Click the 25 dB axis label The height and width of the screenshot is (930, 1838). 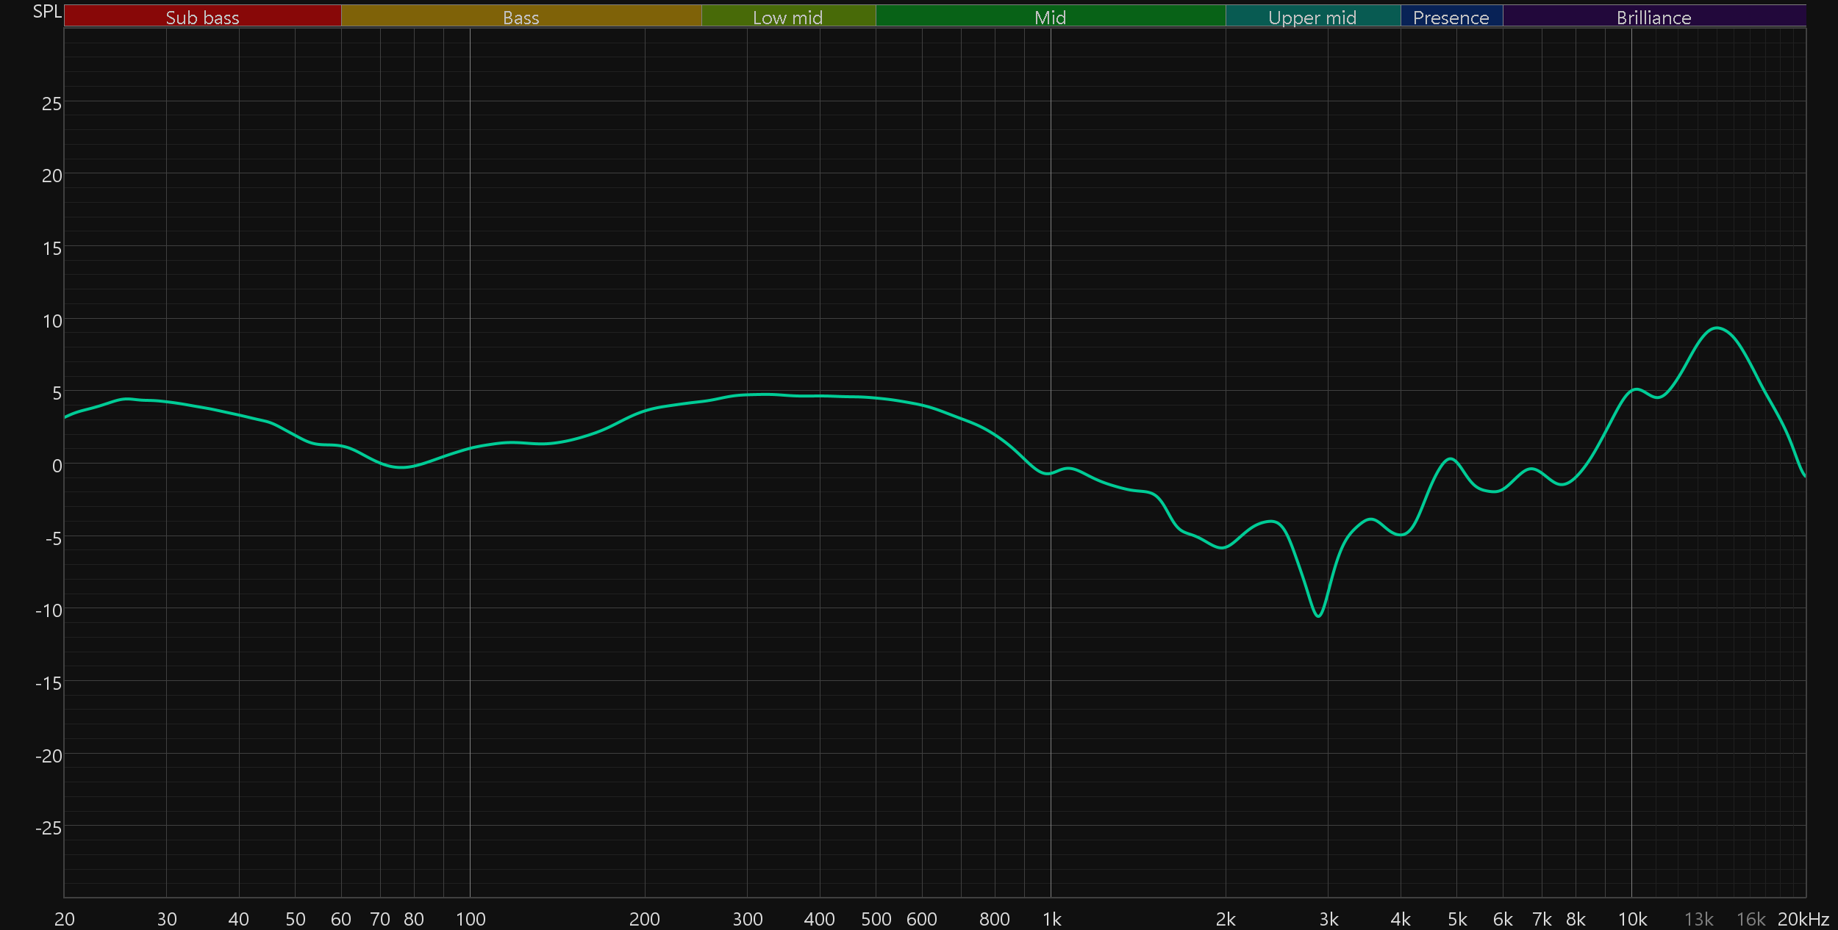pyautogui.click(x=51, y=104)
